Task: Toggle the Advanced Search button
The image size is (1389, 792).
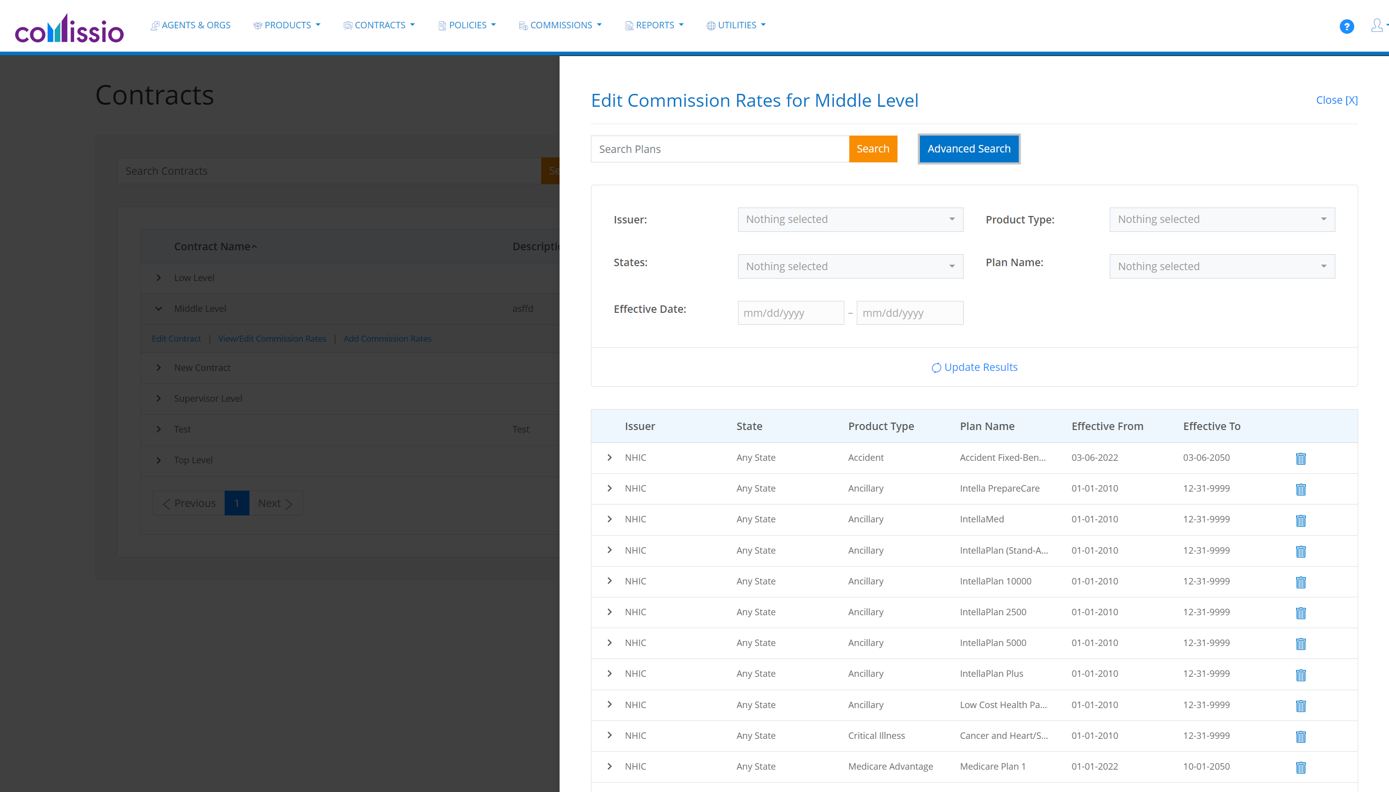Action: (x=968, y=148)
